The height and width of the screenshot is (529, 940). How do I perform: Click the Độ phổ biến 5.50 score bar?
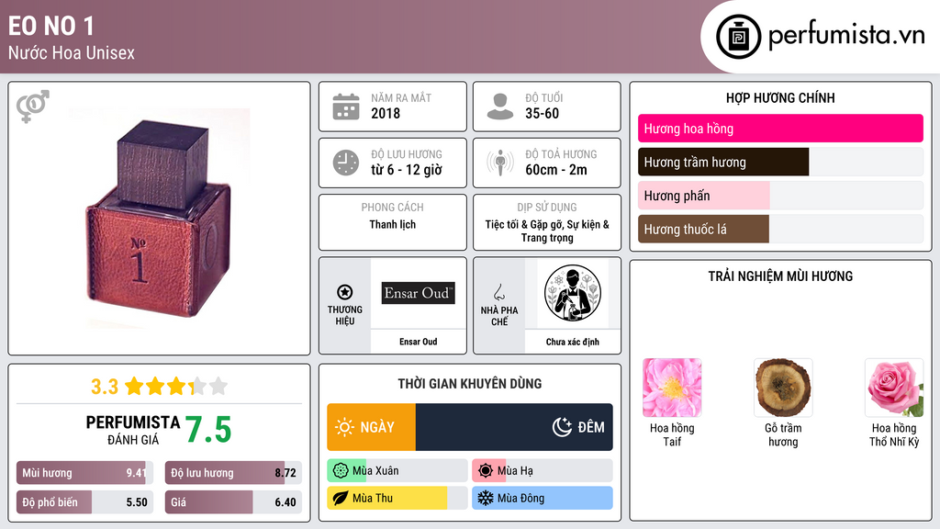click(x=84, y=502)
